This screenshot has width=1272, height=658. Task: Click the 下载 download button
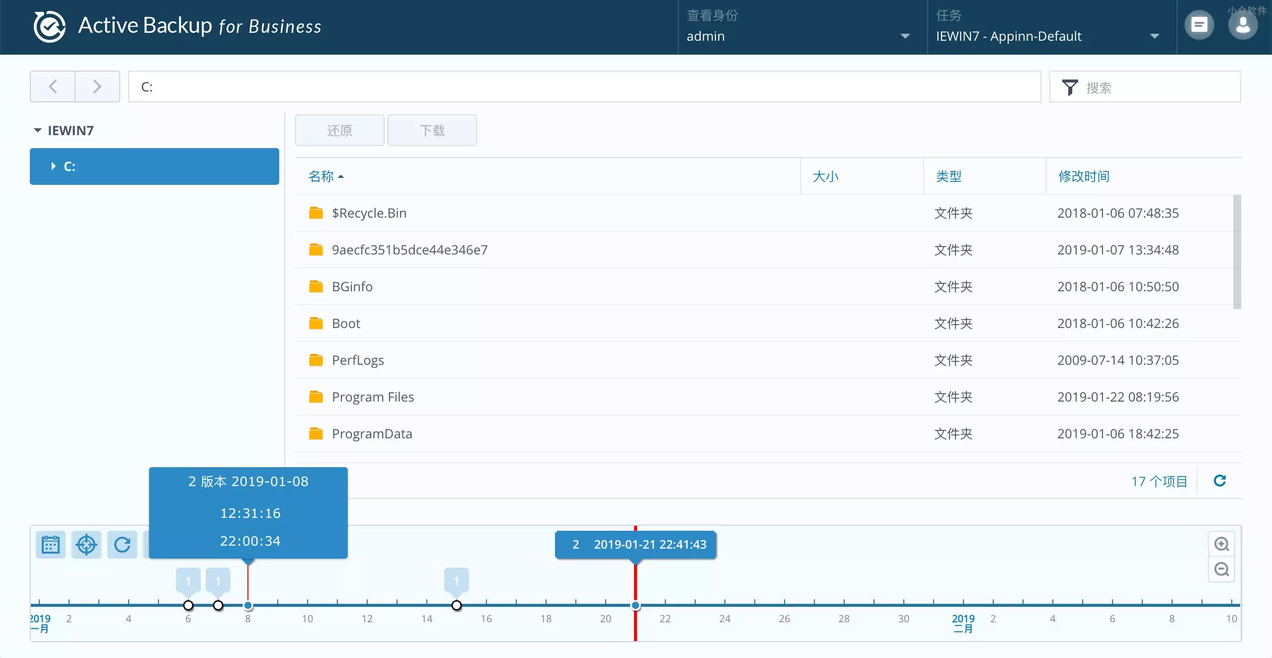click(432, 130)
